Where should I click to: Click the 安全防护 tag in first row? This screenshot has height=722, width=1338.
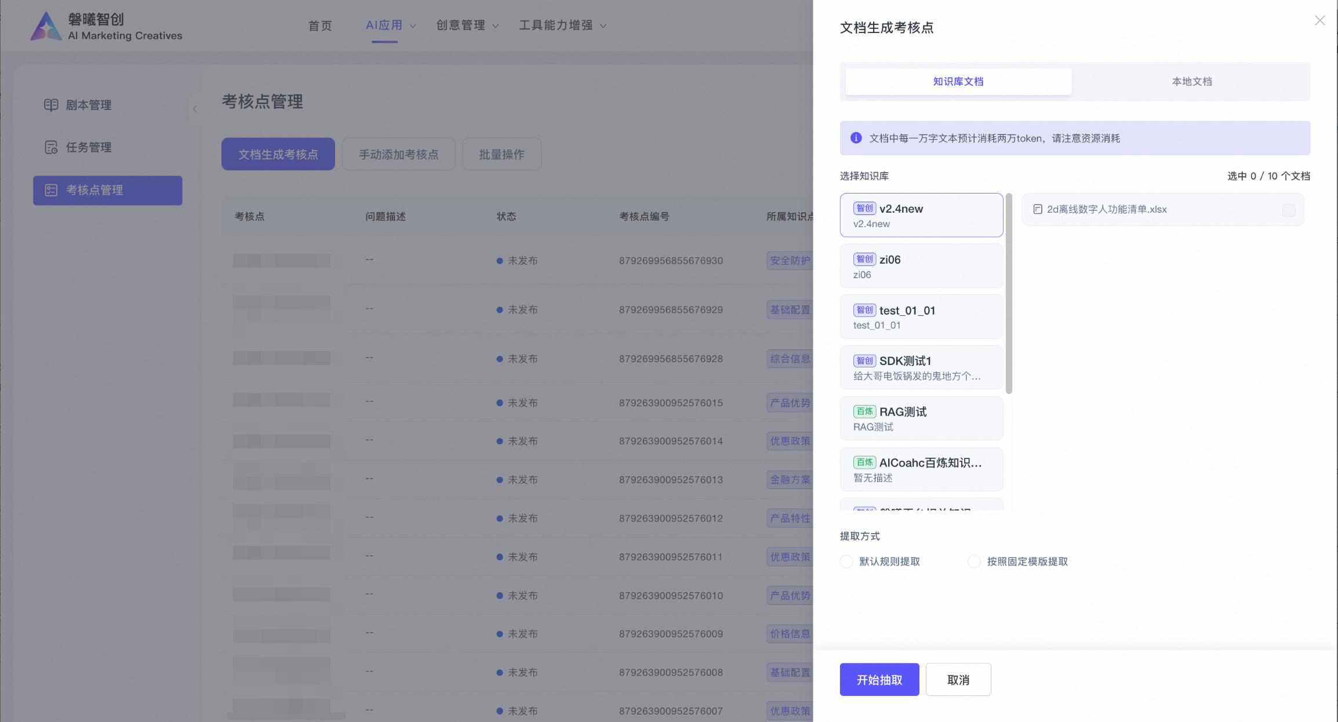(790, 261)
